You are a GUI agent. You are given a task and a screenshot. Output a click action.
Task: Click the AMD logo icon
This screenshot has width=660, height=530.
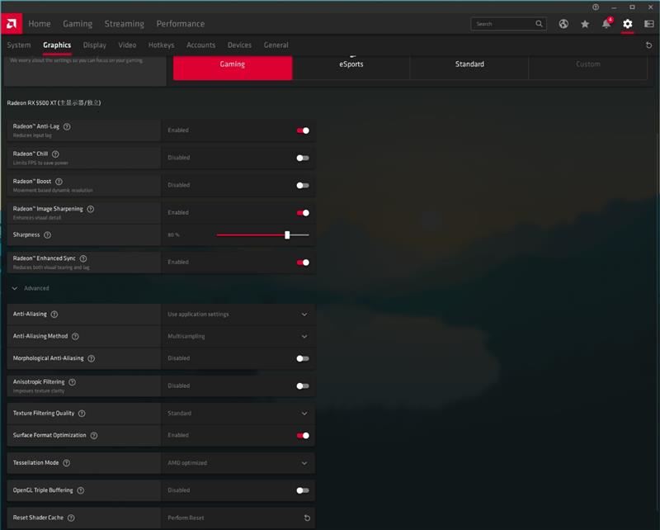tap(12, 24)
